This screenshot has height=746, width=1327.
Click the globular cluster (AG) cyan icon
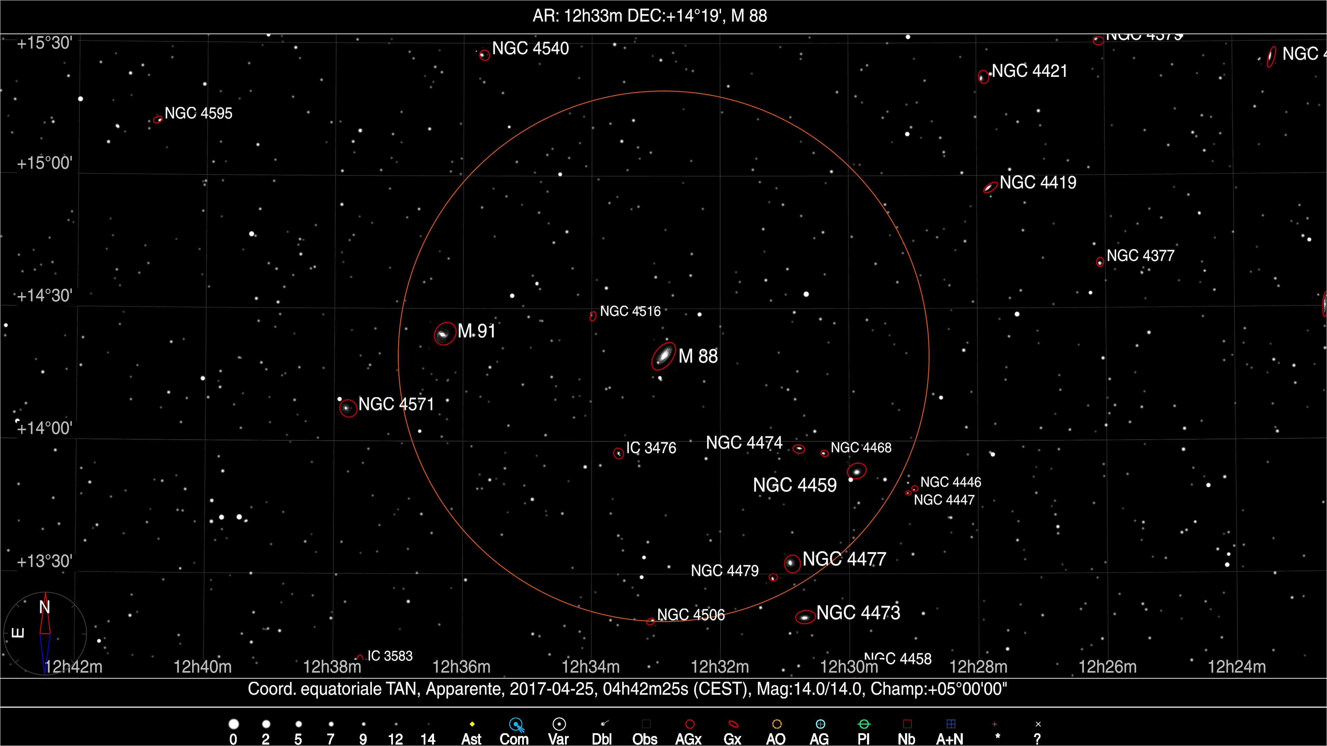click(x=820, y=724)
